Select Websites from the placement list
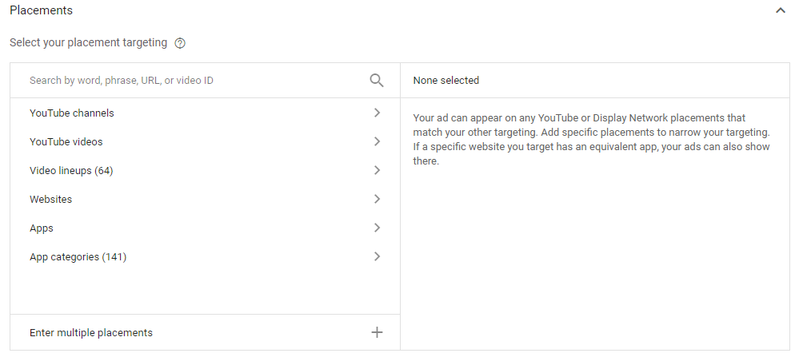This screenshot has width=799, height=353. tap(50, 200)
